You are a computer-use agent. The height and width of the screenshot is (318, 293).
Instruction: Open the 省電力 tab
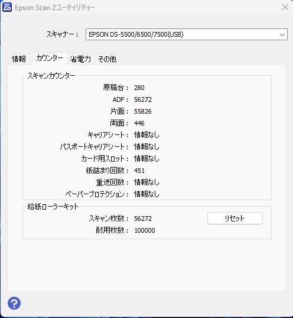pyautogui.click(x=80, y=59)
